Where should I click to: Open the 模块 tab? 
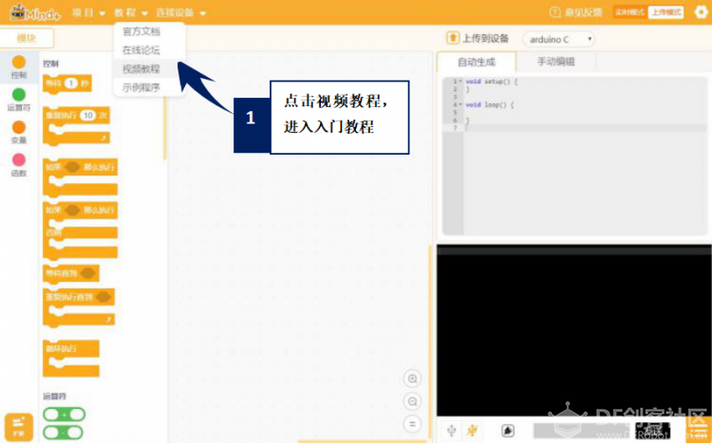point(27,38)
